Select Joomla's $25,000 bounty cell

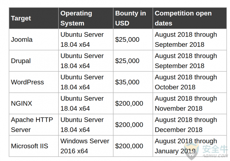(x=133, y=40)
